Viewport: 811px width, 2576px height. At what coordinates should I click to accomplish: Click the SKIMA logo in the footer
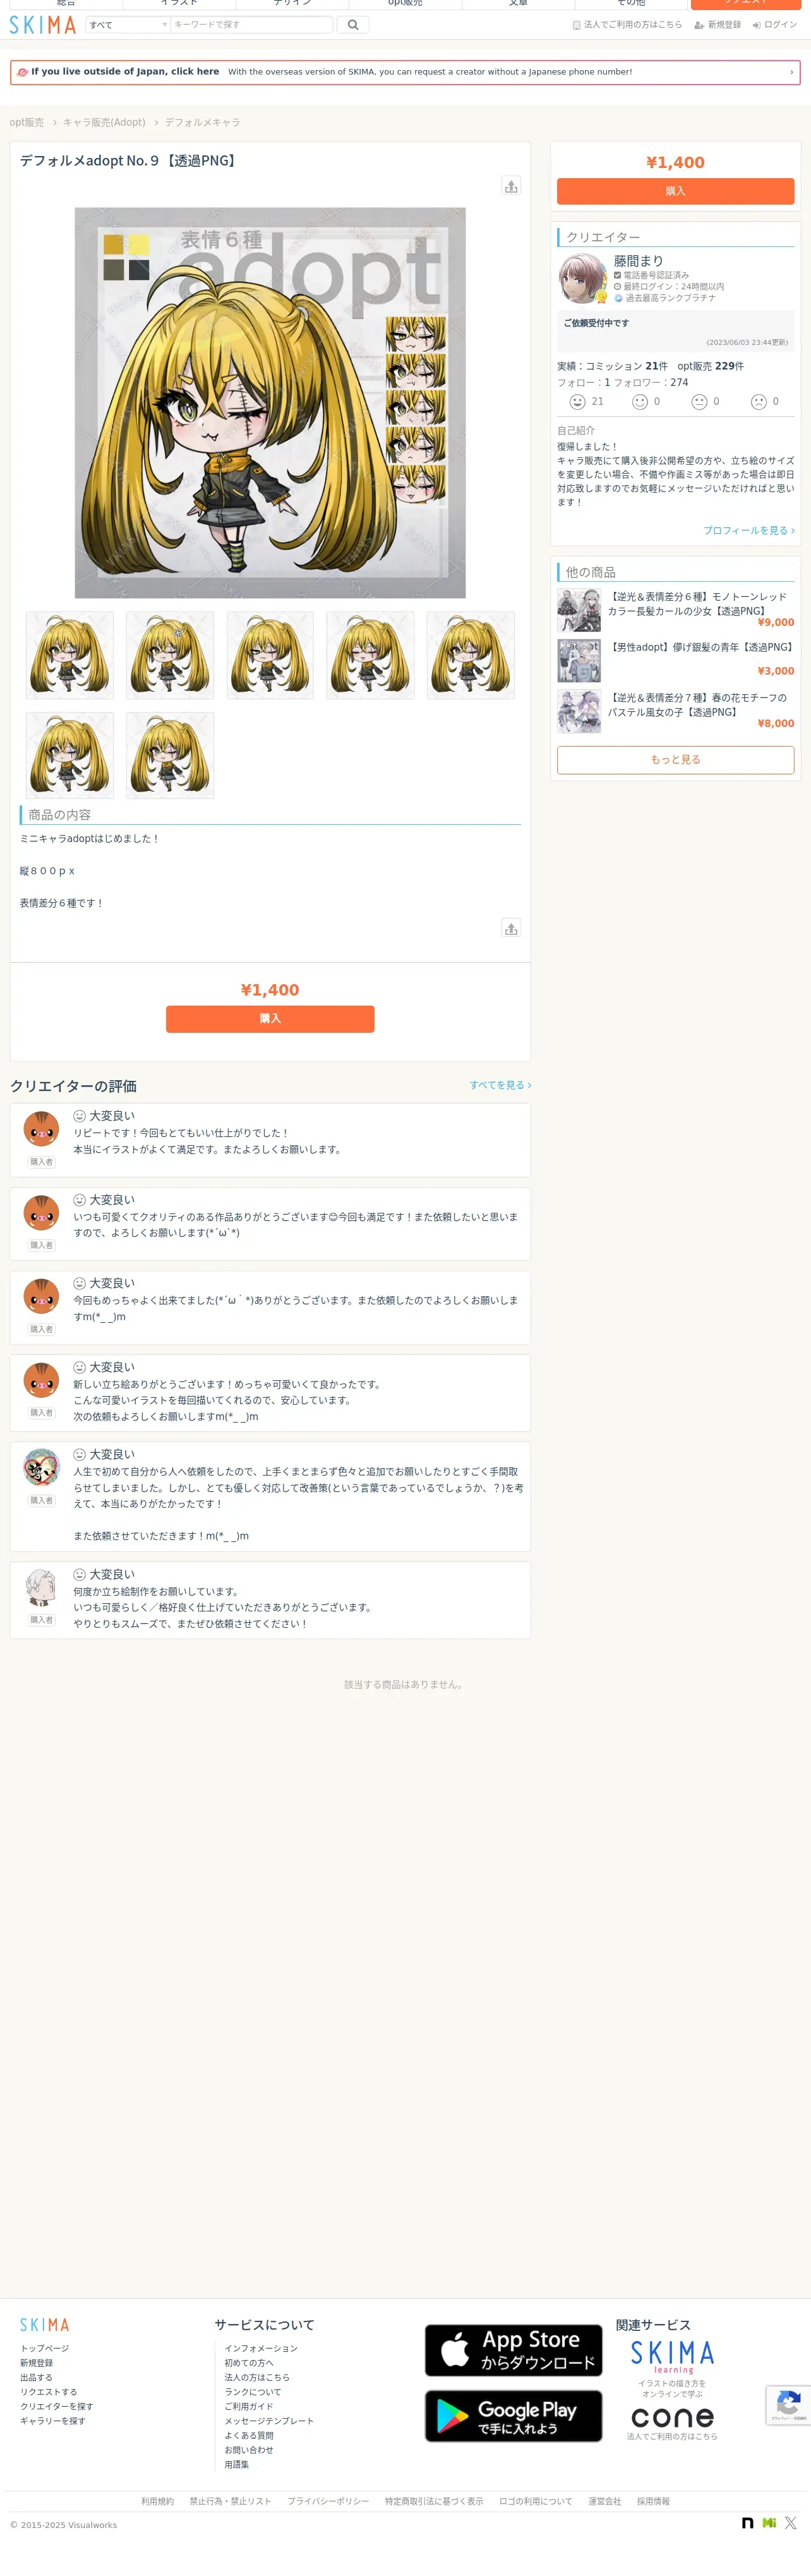coord(45,2325)
